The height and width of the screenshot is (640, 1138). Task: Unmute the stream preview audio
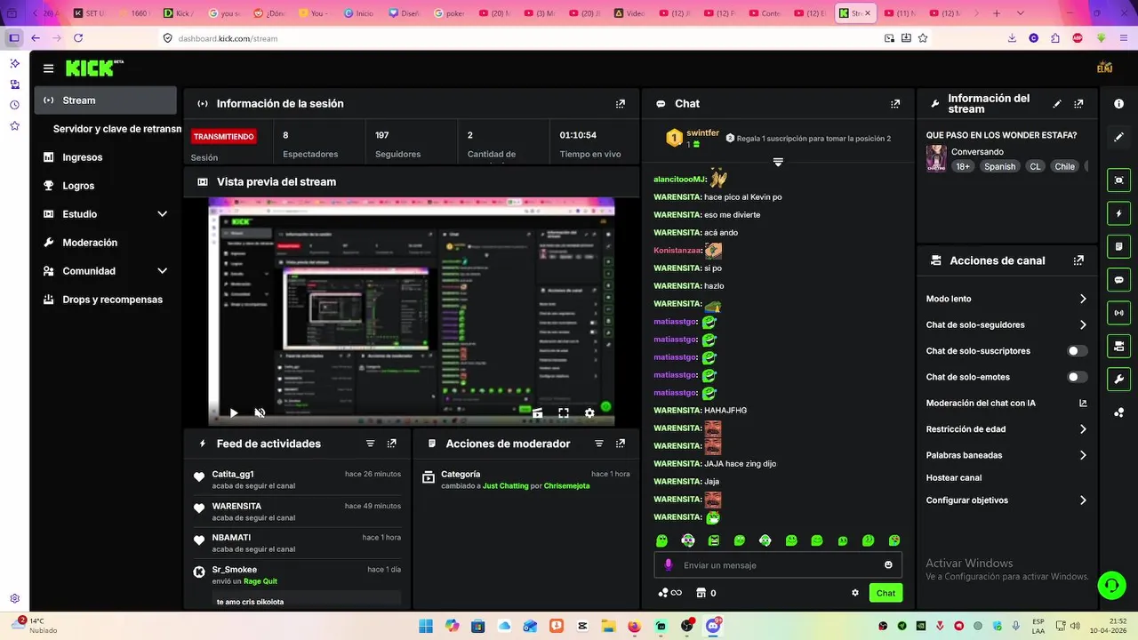click(x=260, y=412)
